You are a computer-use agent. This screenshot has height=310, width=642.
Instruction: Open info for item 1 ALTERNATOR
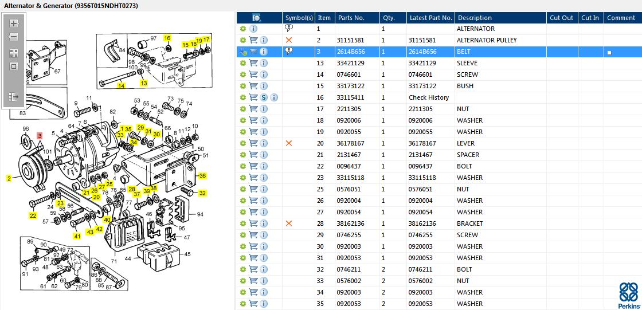coord(253,29)
